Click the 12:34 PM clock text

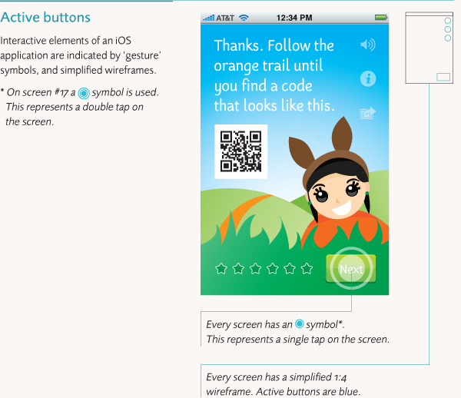click(294, 18)
